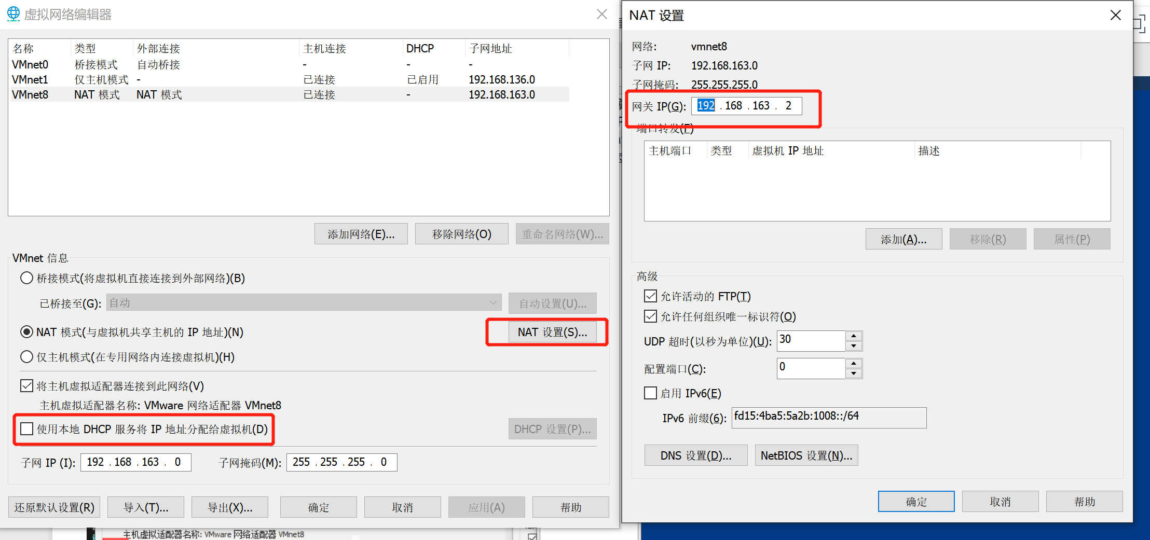
Task: Click 帮助 in NAT 设置 dialog
Action: 1085,502
